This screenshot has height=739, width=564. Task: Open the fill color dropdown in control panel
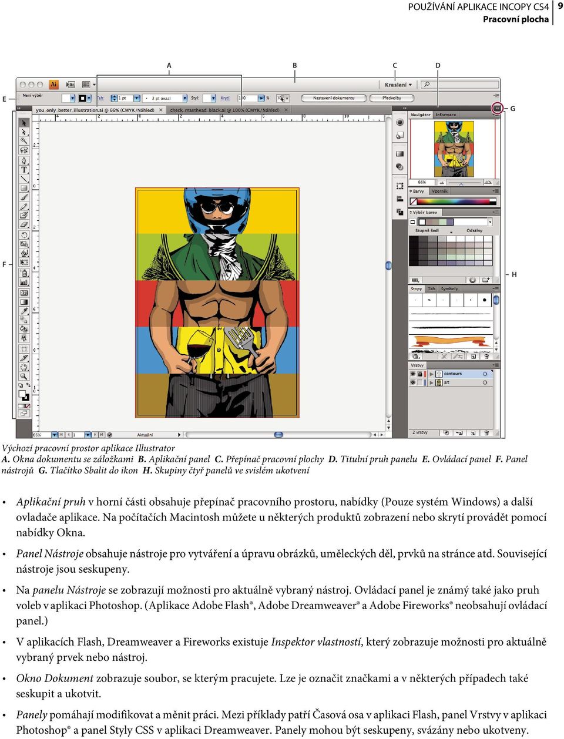73,98
